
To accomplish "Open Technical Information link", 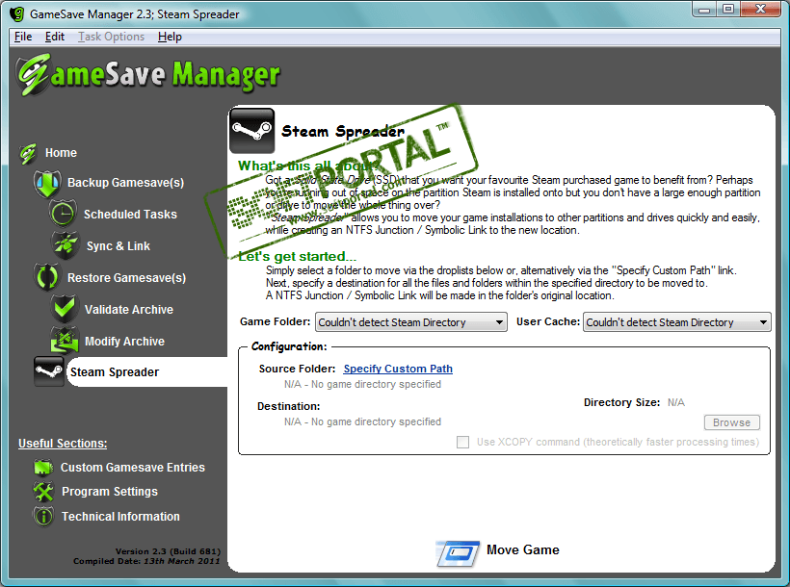I will coord(121,517).
